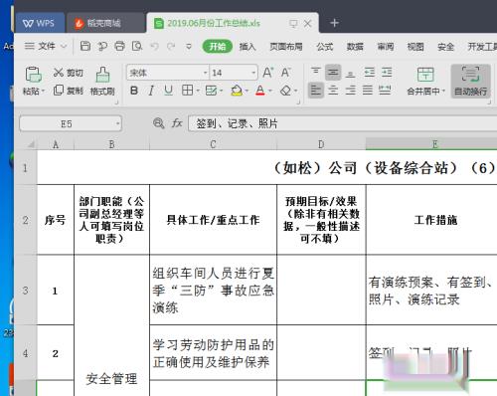This screenshot has width=497, height=396.
Task: Click the justify alignment icon
Action: [368, 91]
